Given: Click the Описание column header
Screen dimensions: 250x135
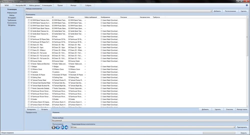Looking at the screenshot, I should (x=129, y=17).
